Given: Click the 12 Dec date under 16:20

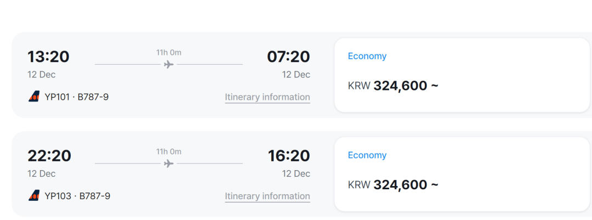Looking at the screenshot, I should point(296,173).
